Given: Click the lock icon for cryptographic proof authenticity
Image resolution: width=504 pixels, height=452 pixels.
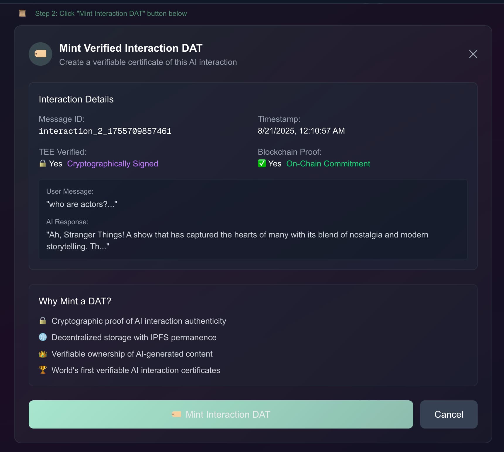Looking at the screenshot, I should tap(43, 321).
